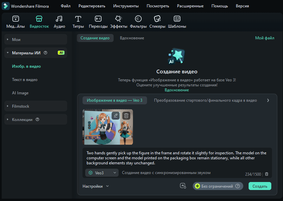The image size is (283, 201).
Task: Open the Мой файл link
Action: pos(265,38)
